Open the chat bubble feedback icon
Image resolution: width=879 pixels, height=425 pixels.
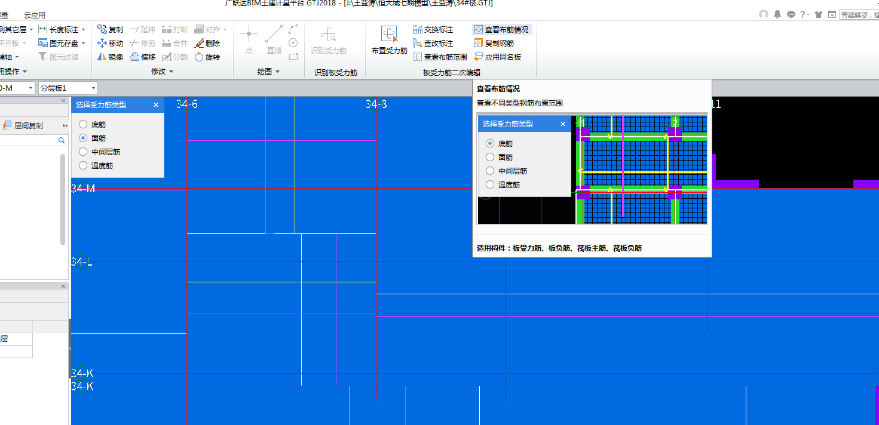click(791, 14)
